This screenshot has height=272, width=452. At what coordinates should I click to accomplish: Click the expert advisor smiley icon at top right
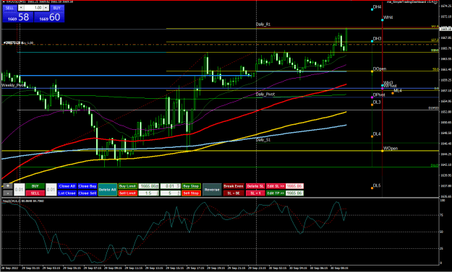tap(435, 1)
